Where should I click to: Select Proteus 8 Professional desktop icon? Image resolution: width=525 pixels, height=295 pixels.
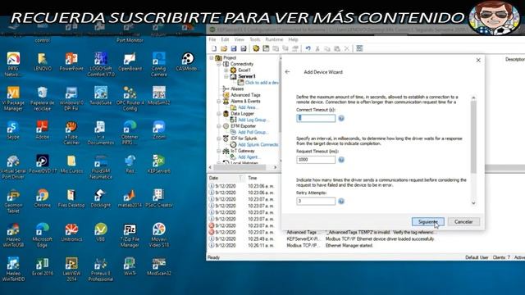[101, 270]
